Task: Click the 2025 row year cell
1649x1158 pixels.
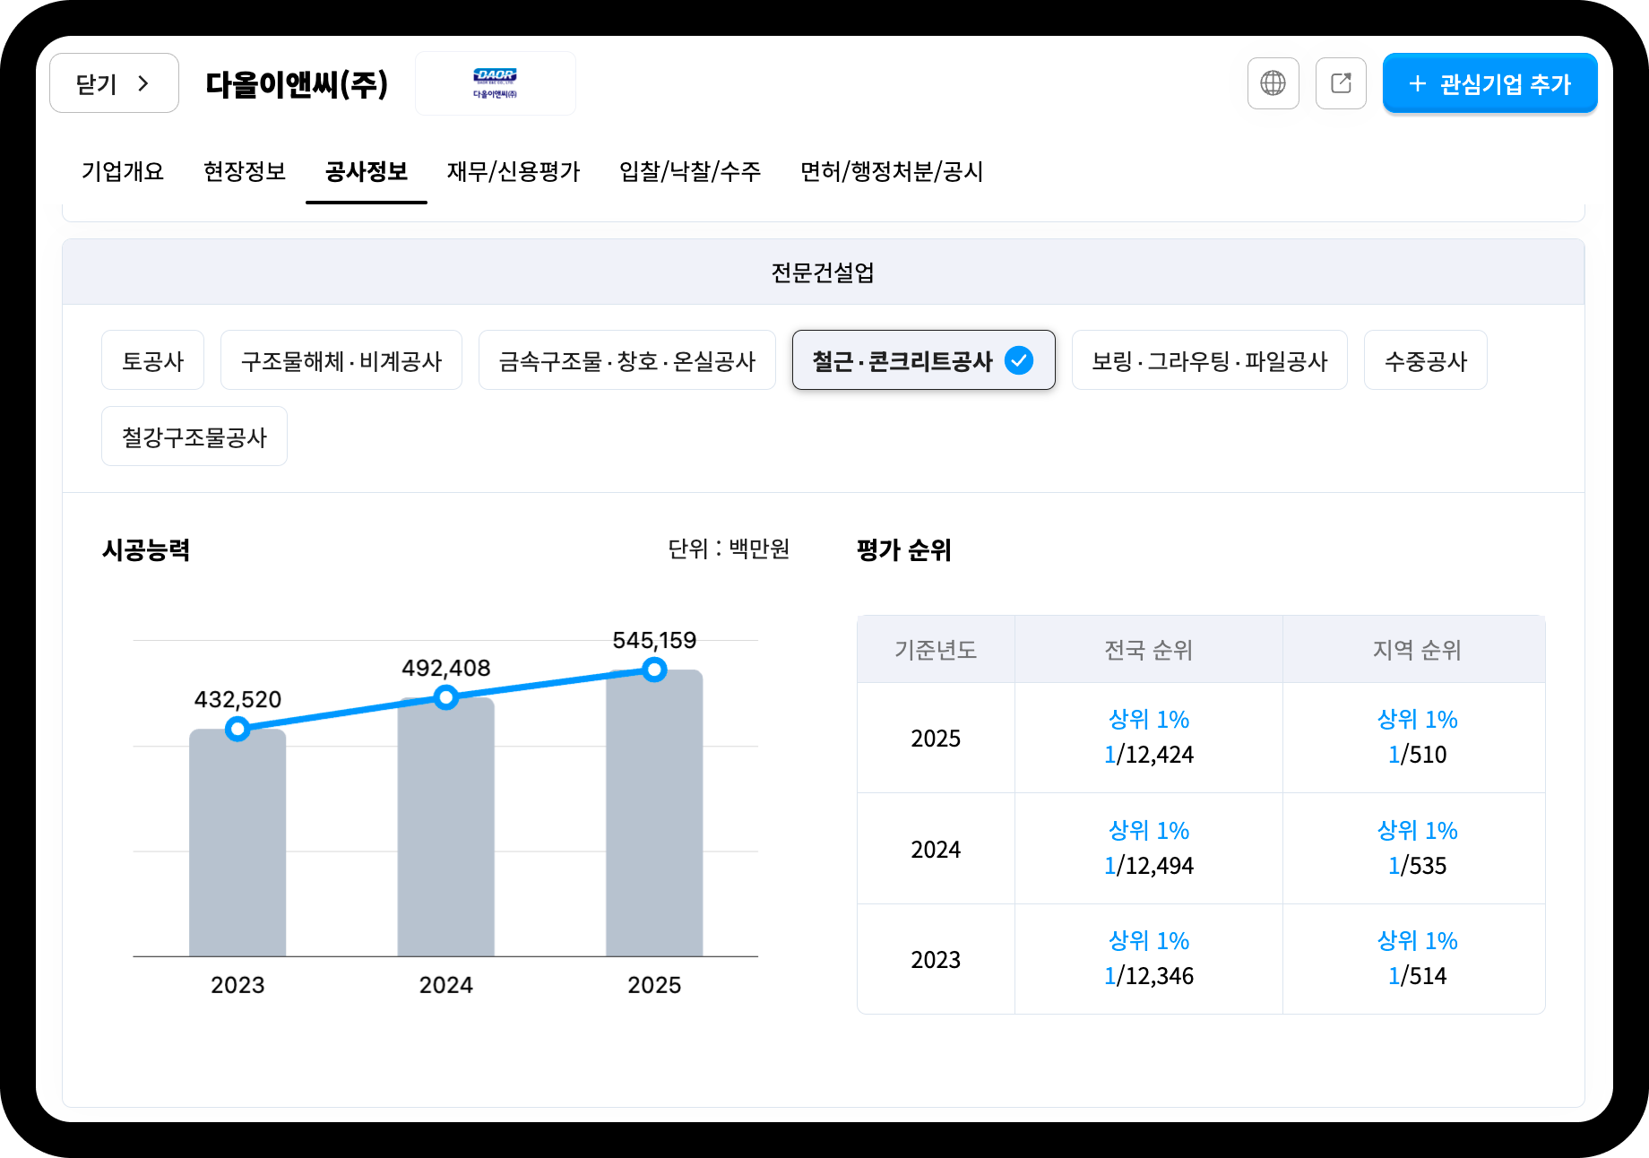Action: [x=936, y=738]
